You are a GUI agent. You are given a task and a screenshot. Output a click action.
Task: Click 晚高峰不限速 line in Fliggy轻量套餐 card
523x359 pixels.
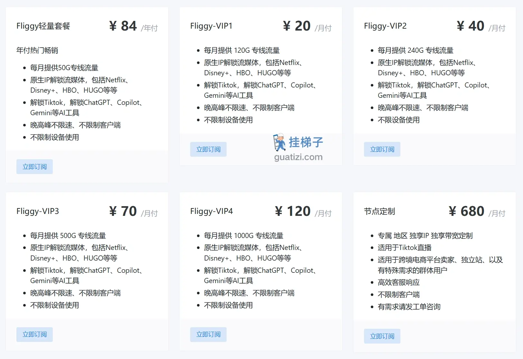tap(76, 125)
